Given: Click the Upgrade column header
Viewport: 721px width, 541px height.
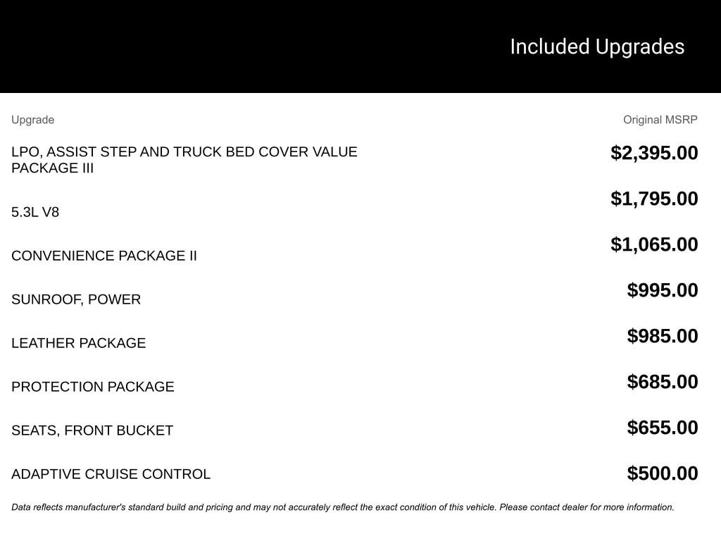Looking at the screenshot, I should (x=32, y=120).
